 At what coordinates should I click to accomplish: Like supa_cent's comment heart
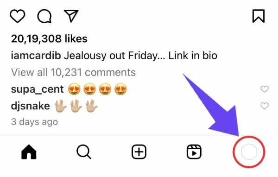pyautogui.click(x=265, y=89)
